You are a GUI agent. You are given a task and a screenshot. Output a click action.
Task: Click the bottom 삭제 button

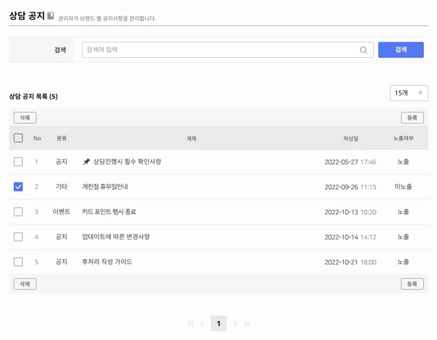tap(25, 284)
